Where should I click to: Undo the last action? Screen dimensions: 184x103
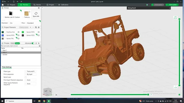pos(18,1)
